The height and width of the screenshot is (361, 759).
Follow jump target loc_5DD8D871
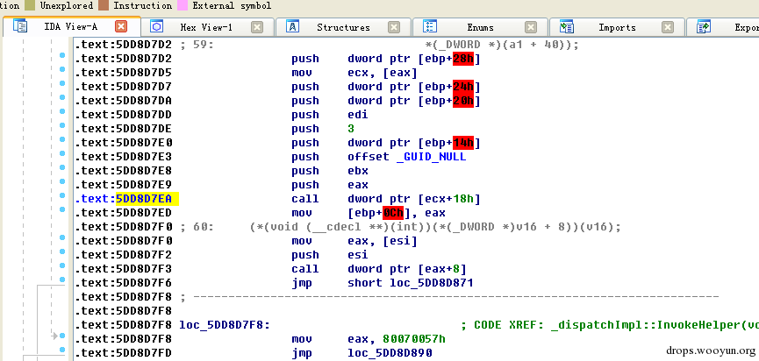point(432,283)
